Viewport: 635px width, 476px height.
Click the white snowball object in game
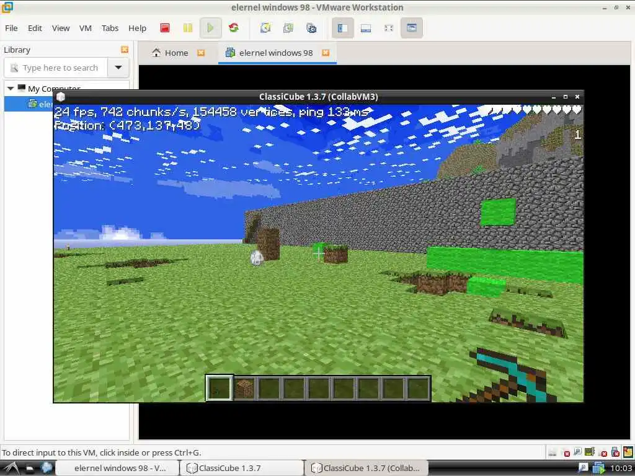pos(257,258)
